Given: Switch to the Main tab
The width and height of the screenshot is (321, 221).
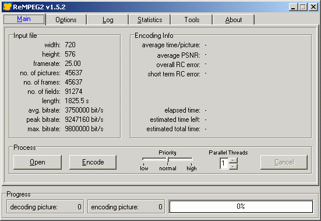Looking at the screenshot, I should pos(24,19).
